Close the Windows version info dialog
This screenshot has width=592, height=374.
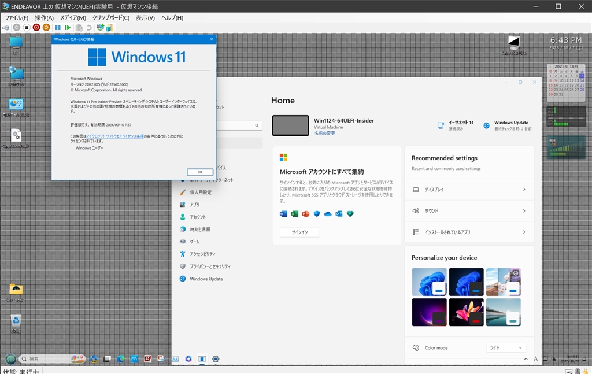click(212, 39)
